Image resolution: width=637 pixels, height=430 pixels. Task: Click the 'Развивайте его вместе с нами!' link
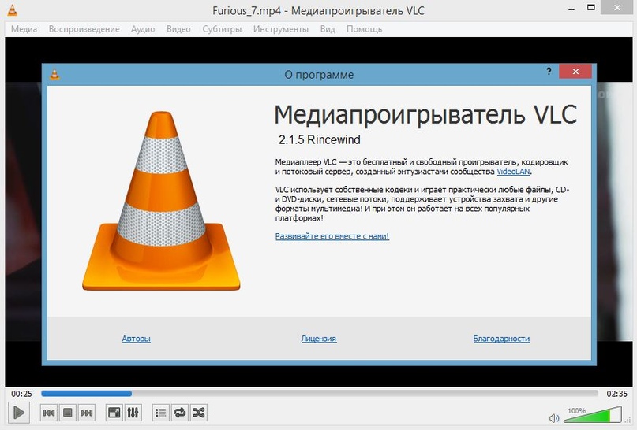pos(332,236)
